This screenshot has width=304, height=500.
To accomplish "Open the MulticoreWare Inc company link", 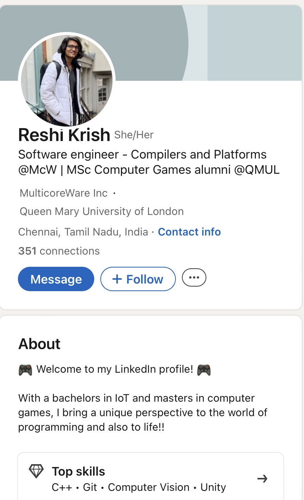I will pyautogui.click(x=64, y=193).
